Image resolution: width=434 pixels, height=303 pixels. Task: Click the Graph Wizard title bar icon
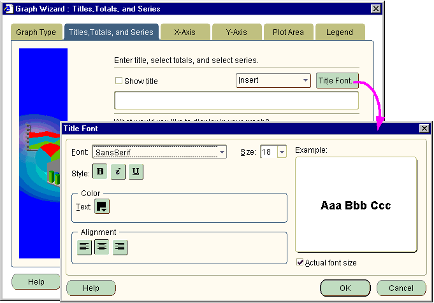(8, 8)
